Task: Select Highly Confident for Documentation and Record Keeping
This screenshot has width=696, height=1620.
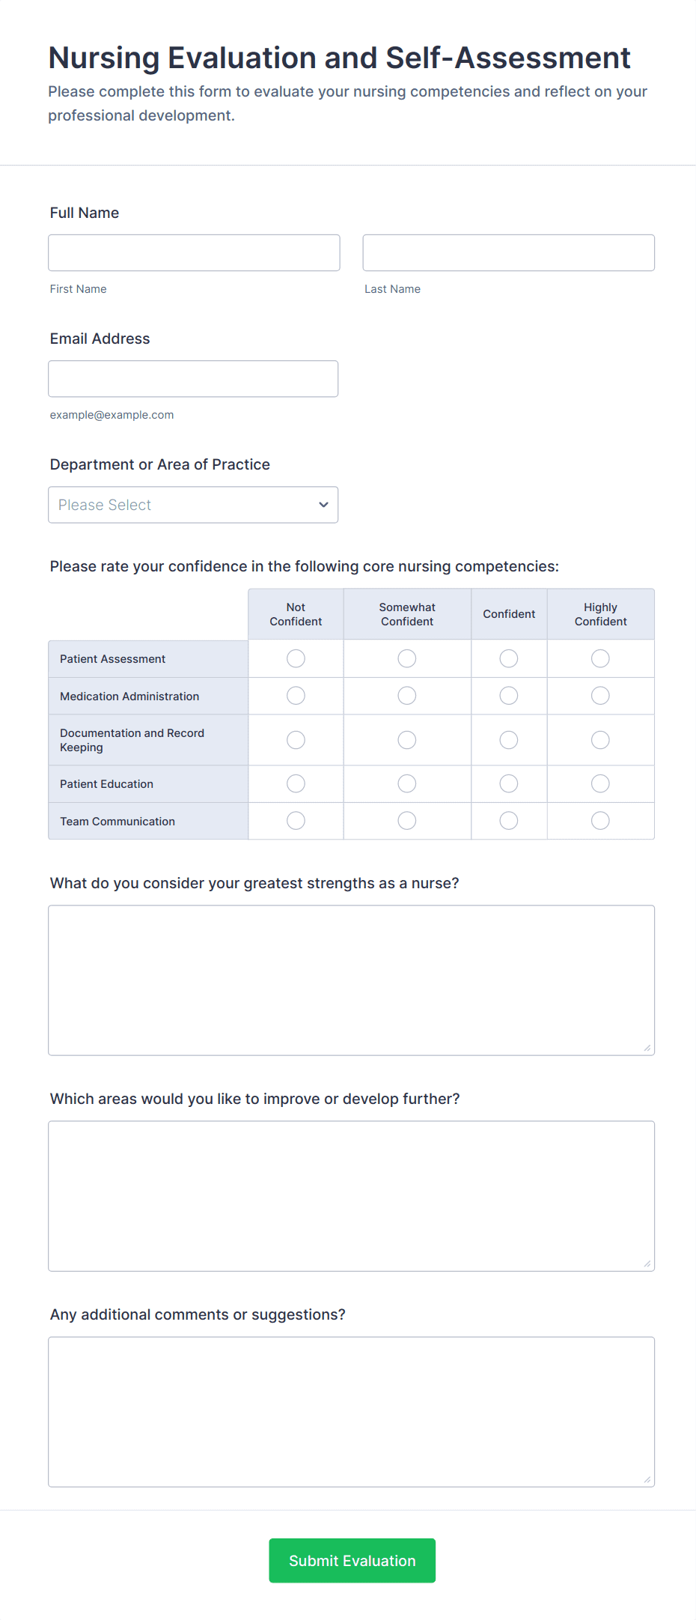Action: click(600, 739)
